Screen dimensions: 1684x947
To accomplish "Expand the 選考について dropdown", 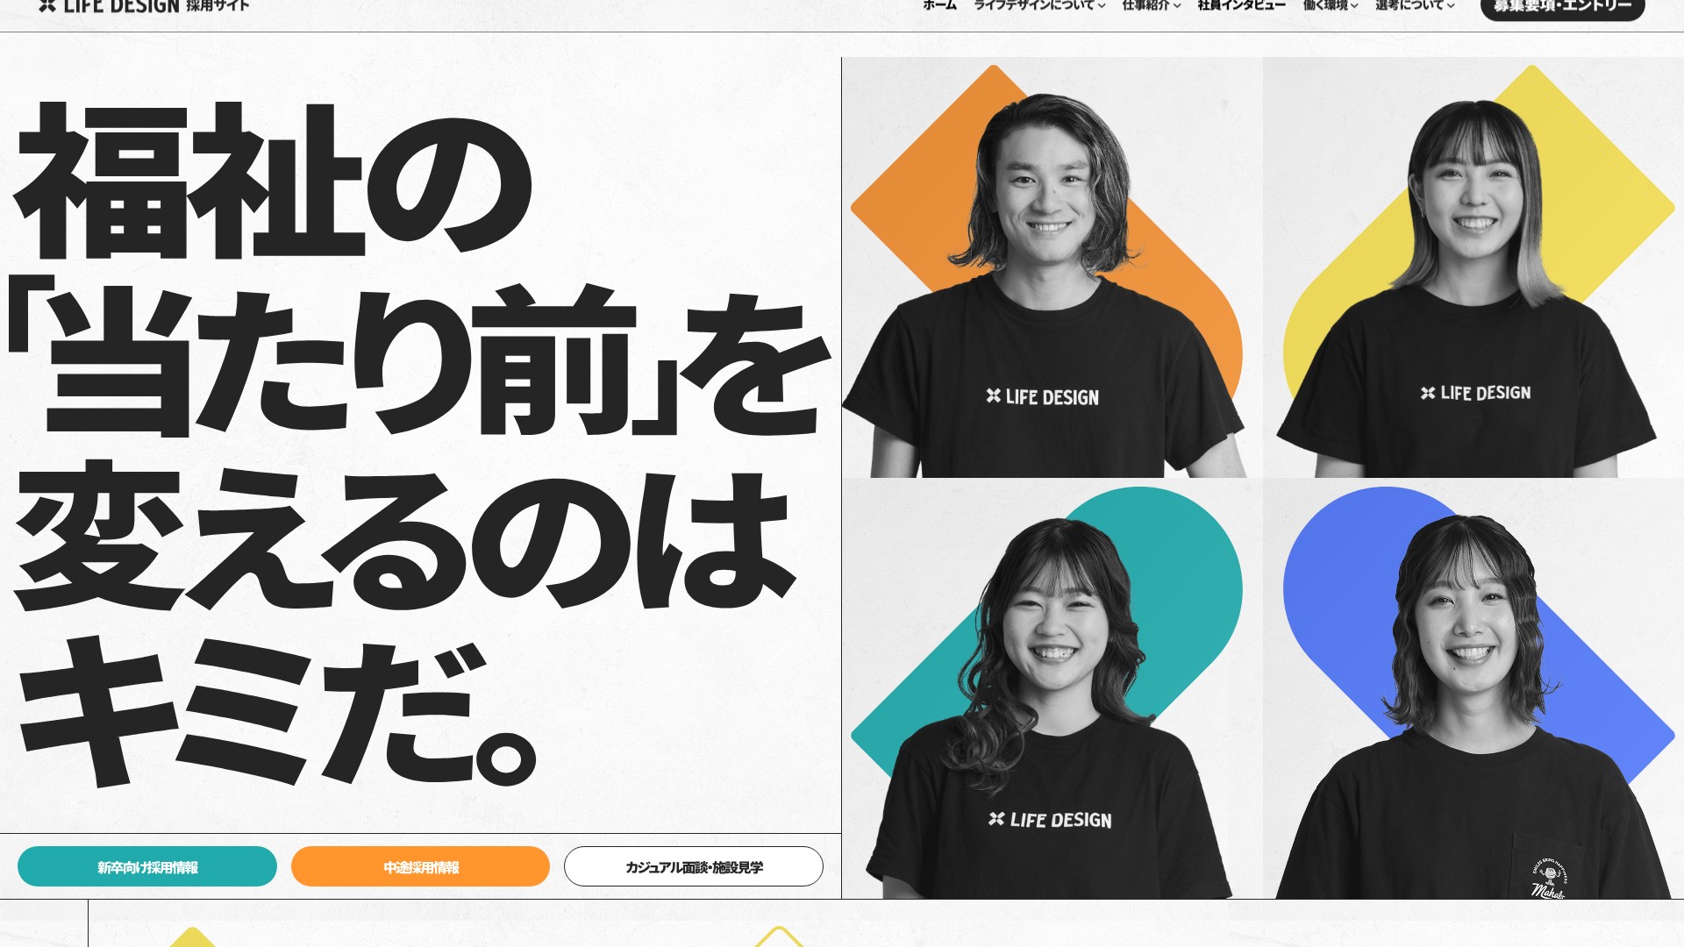I will (1414, 5).
